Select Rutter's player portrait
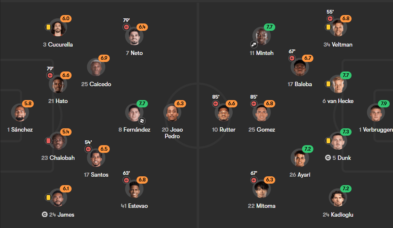The width and height of the screenshot is (393, 228). point(223,113)
